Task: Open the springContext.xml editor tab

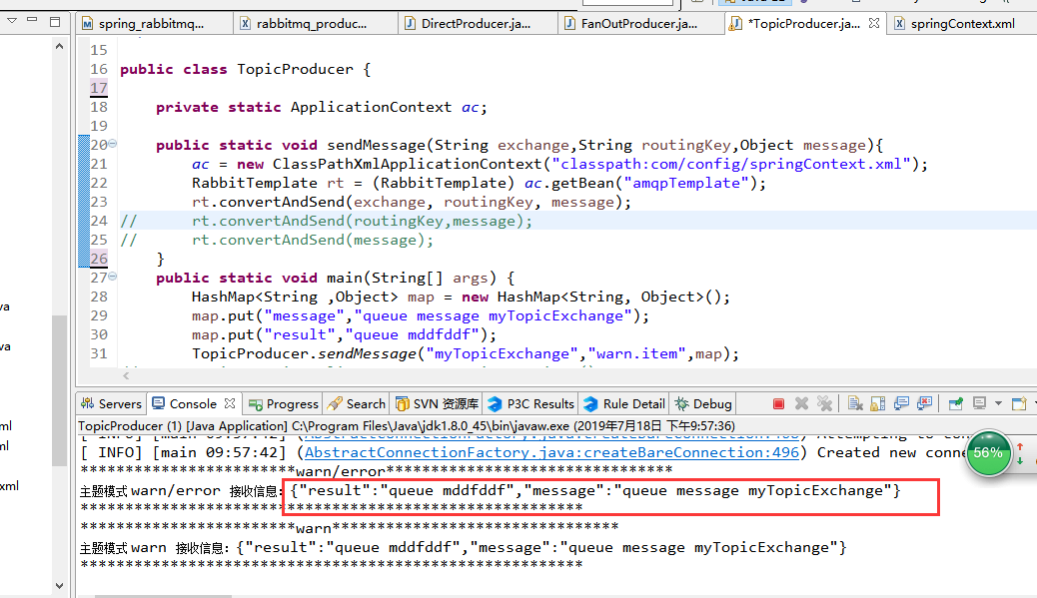Action: pyautogui.click(x=958, y=23)
